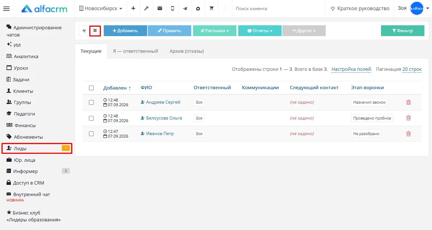Open the Архив (отказы) tab
The image size is (432, 230).
187,51
